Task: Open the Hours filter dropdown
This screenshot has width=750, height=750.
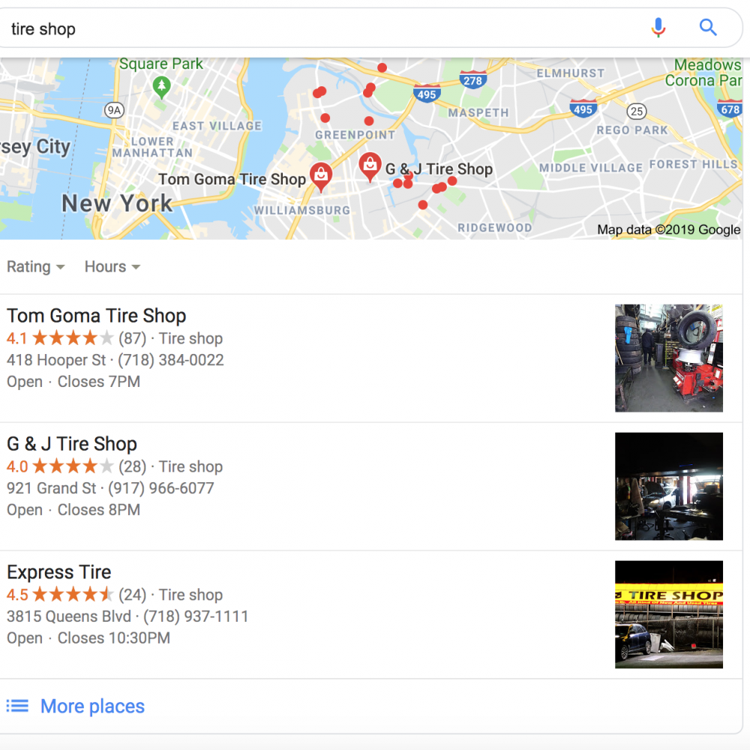Action: 112,266
